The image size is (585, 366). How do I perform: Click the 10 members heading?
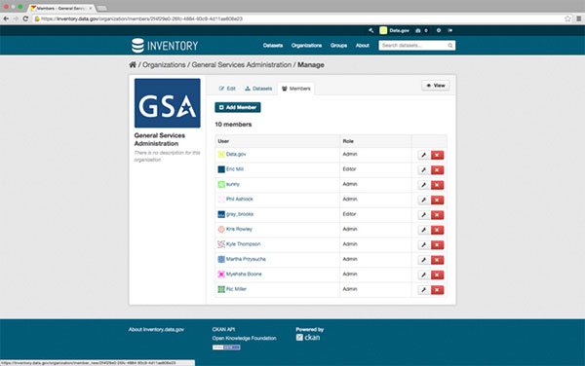233,125
